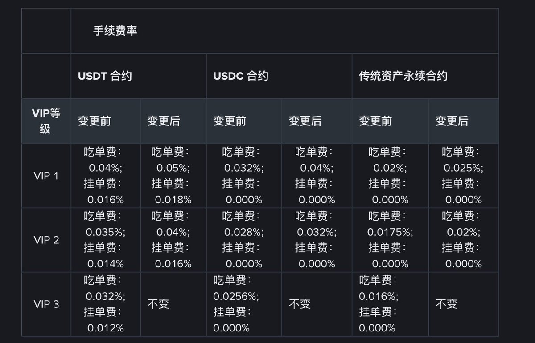Select 变更后 header under 传统资产永续合约
The width and height of the screenshot is (535, 343).
pyautogui.click(x=452, y=121)
